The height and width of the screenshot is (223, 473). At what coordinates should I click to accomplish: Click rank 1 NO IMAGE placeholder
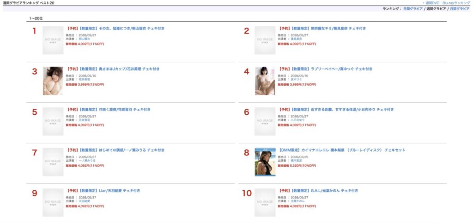pyautogui.click(x=53, y=41)
